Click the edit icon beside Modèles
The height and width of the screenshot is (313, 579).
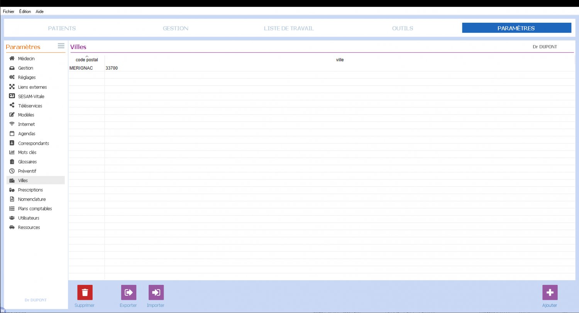(12, 115)
